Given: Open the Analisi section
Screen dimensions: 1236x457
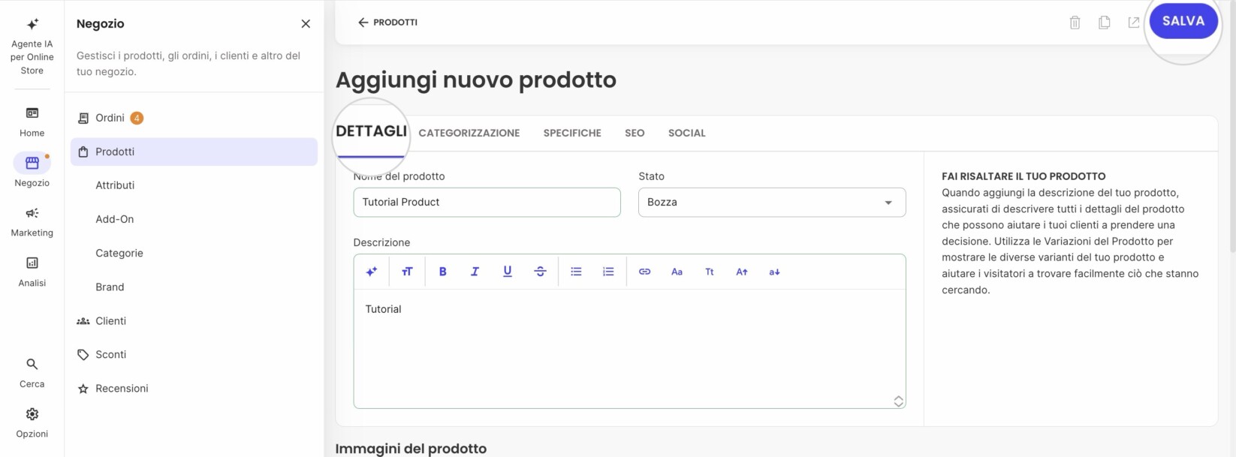Looking at the screenshot, I should [32, 272].
